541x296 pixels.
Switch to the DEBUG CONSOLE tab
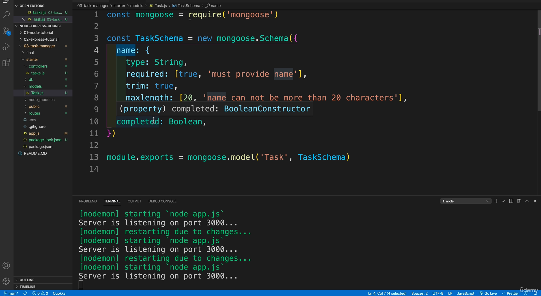162,201
